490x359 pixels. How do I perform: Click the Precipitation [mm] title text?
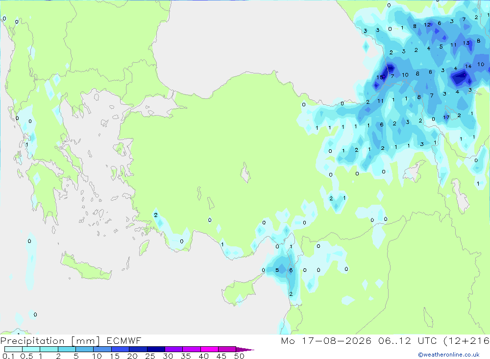(x=50, y=340)
